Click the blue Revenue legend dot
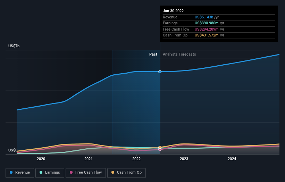The width and height of the screenshot is (285, 182). pos(11,172)
